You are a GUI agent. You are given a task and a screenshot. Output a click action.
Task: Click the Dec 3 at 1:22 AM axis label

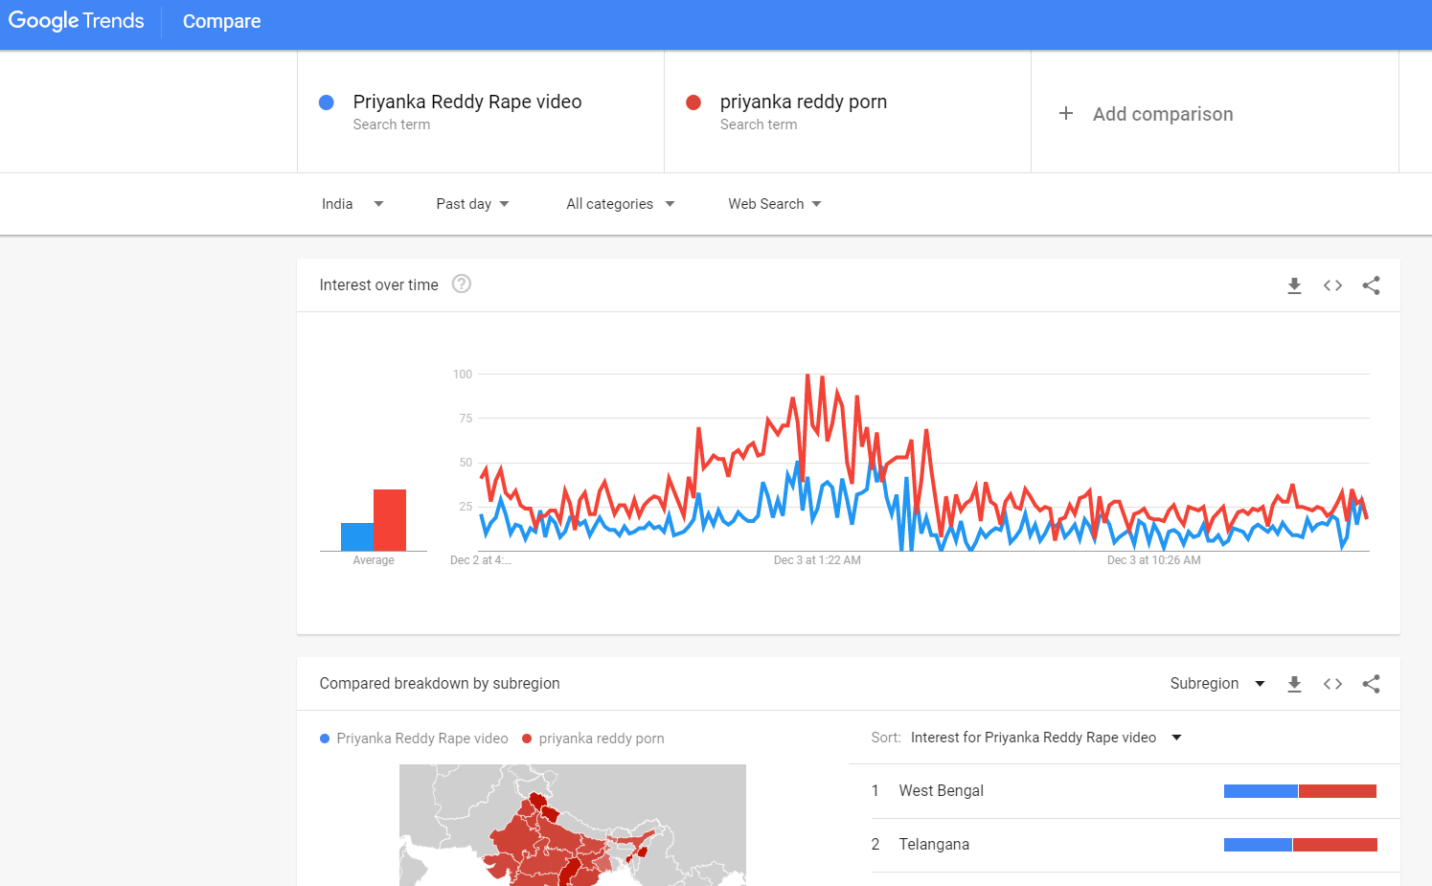[817, 560]
